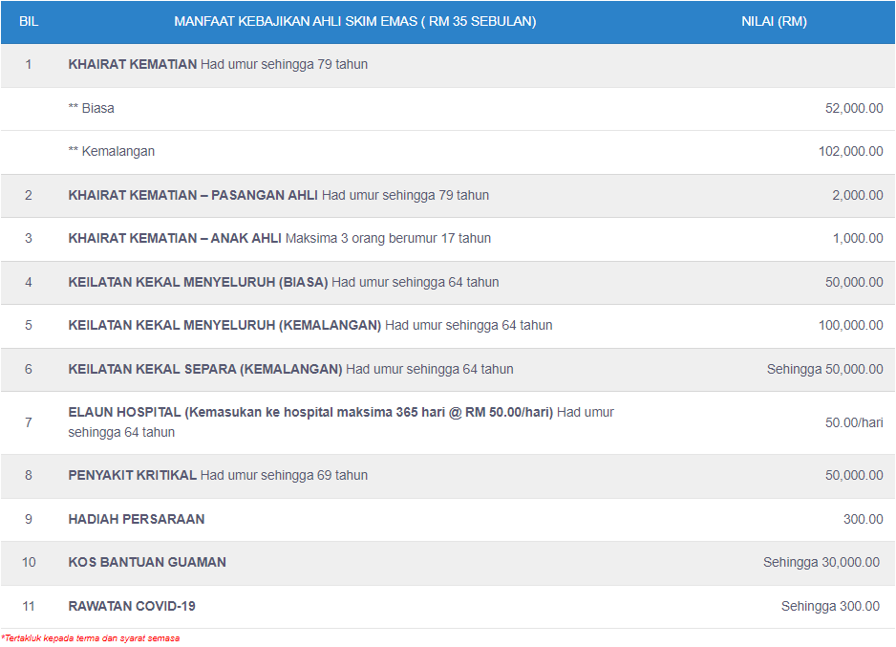Click the 50.00/hari value cell
This screenshot has height=647, width=896.
click(853, 422)
